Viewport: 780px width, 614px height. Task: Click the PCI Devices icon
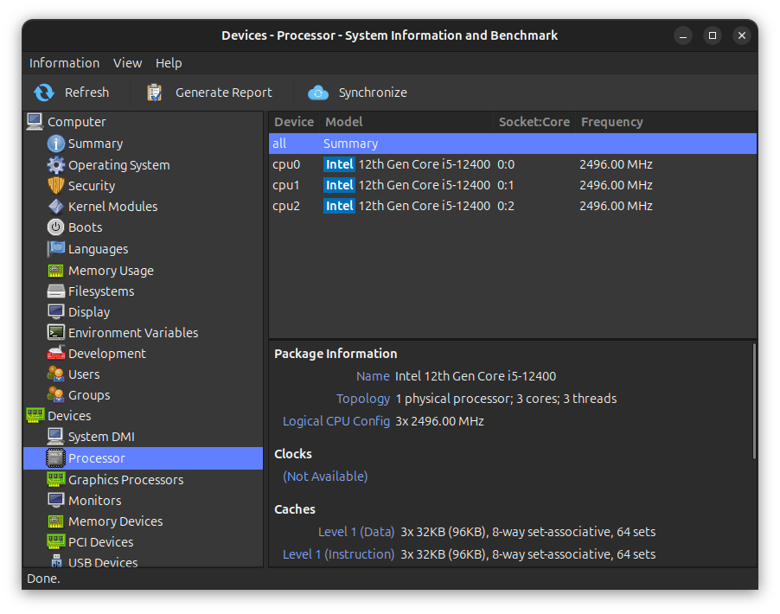pyautogui.click(x=55, y=541)
